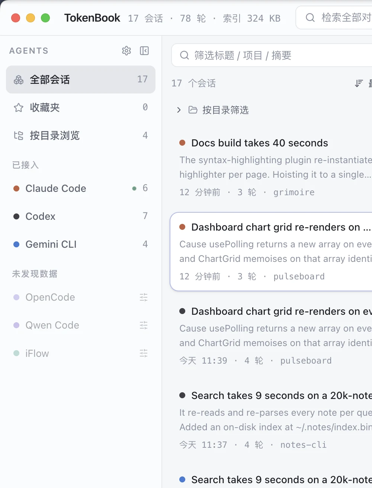Open the Search takes 9 seconds session from 11:37
Screen dimensions: 372x488
[x=271, y=420]
